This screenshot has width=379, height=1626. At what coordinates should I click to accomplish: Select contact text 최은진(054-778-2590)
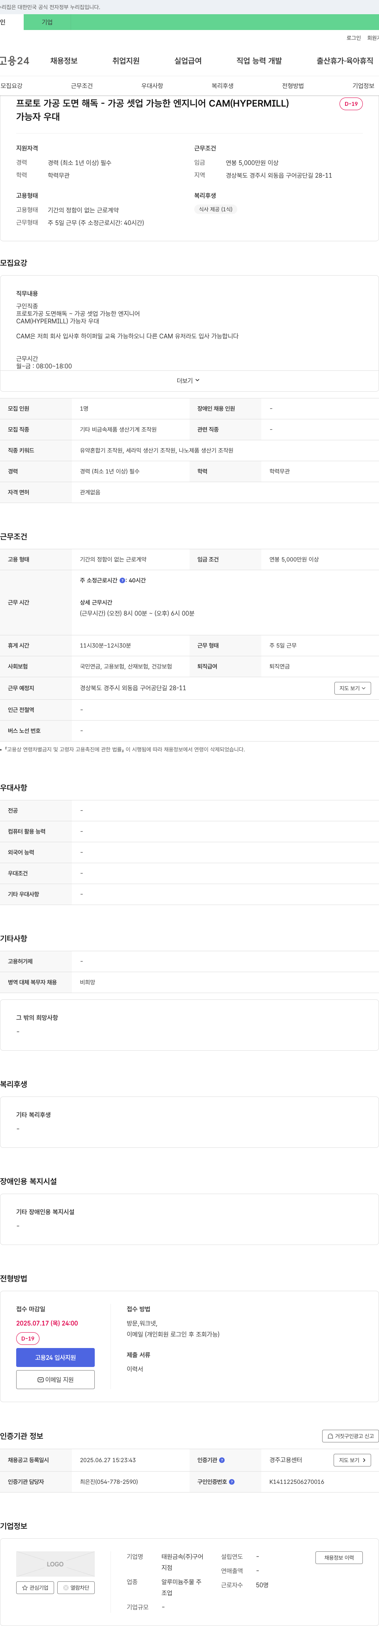(109, 1481)
